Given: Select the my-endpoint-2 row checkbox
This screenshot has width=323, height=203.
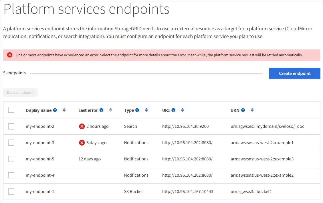Looking at the screenshot, I should pyautogui.click(x=11, y=126).
